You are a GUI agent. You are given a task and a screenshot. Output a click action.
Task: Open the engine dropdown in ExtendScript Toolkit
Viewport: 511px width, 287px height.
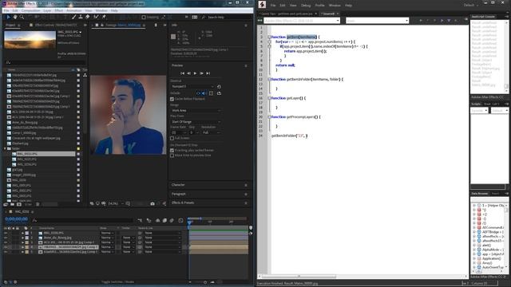[x=377, y=21]
